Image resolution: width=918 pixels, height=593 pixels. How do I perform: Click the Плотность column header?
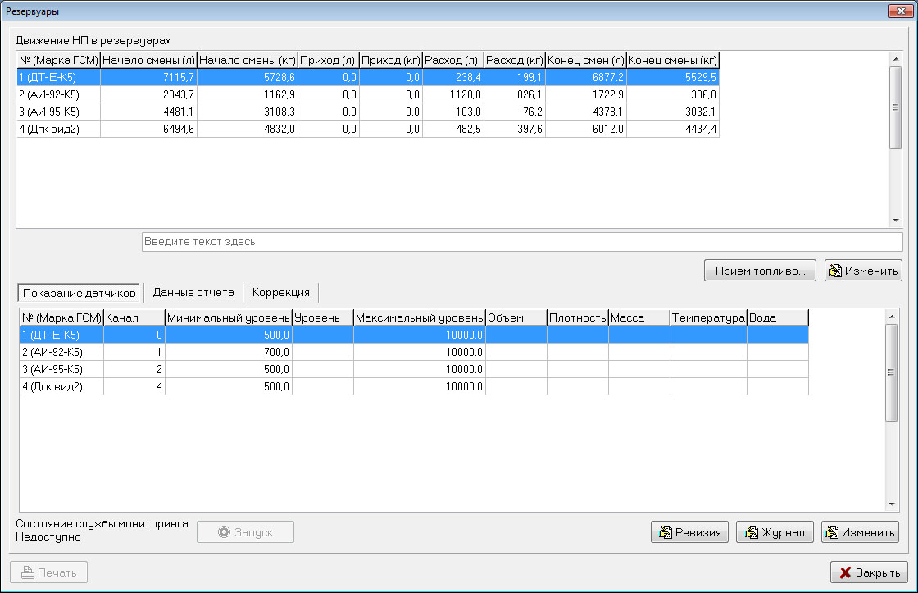[578, 317]
